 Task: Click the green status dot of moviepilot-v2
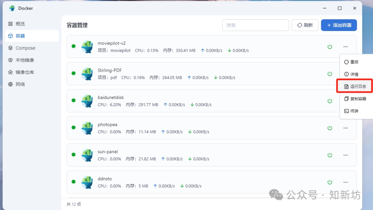click(74, 46)
